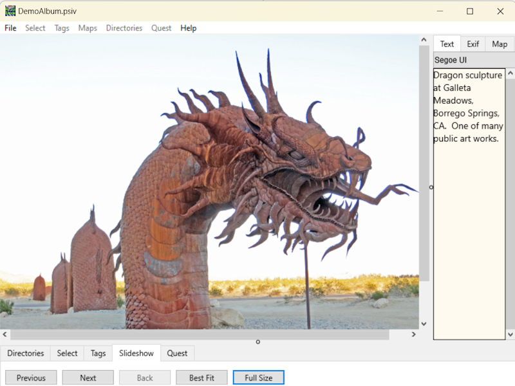Screen dimensions: 515x386
Task: Click the DemoAlbum application icon in the title bar
Action: click(x=12, y=11)
